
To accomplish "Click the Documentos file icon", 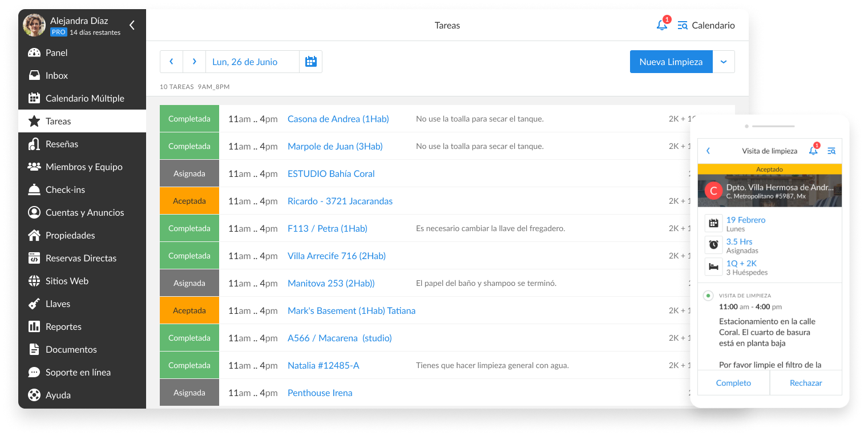I will 34,349.
